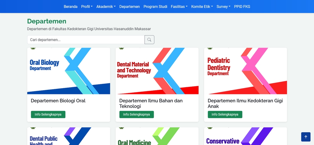Click the Departemen Biologi Oral title
The image size is (314, 145).
pos(58,101)
